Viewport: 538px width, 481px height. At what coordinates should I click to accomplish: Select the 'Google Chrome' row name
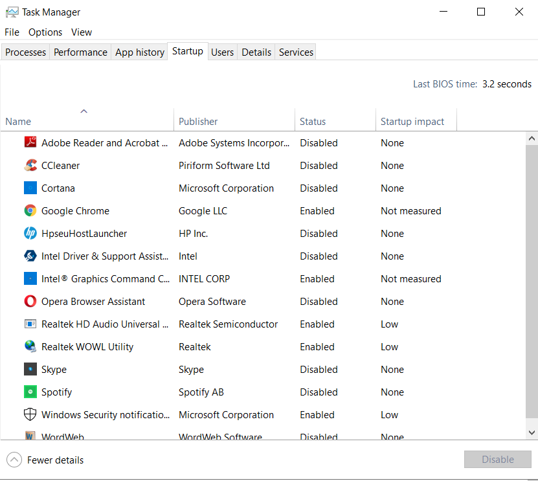(75, 210)
